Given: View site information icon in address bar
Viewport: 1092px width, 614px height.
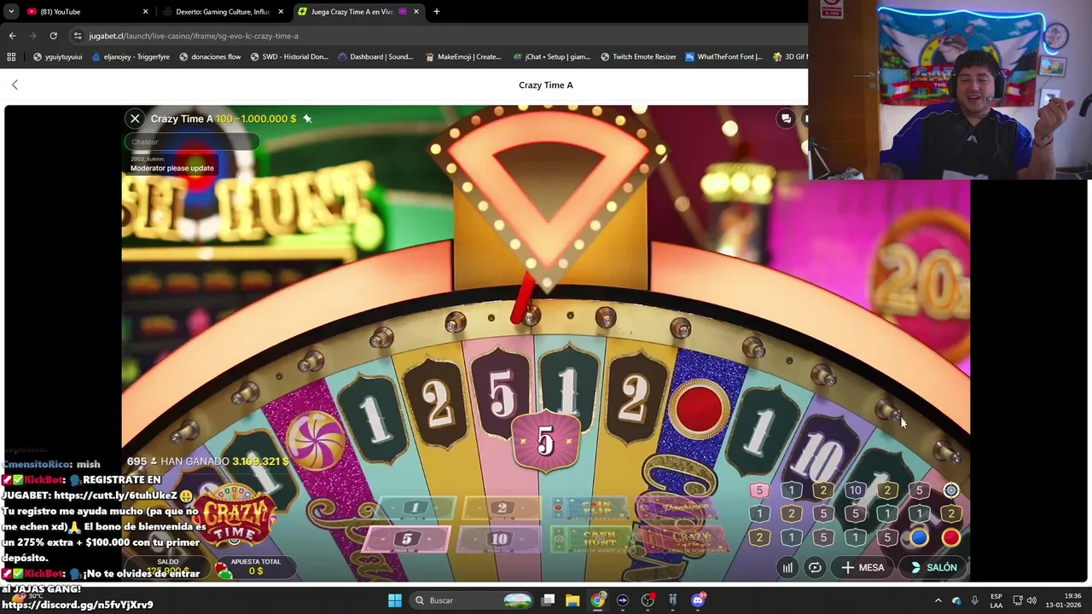Looking at the screenshot, I should 78,36.
